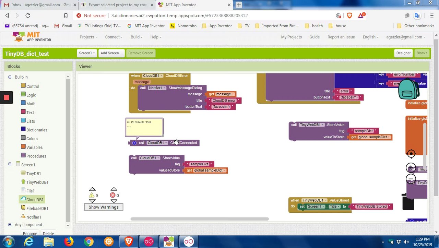This screenshot has width=439, height=248.
Task: Center the workspace with the target icon
Action: [411, 154]
